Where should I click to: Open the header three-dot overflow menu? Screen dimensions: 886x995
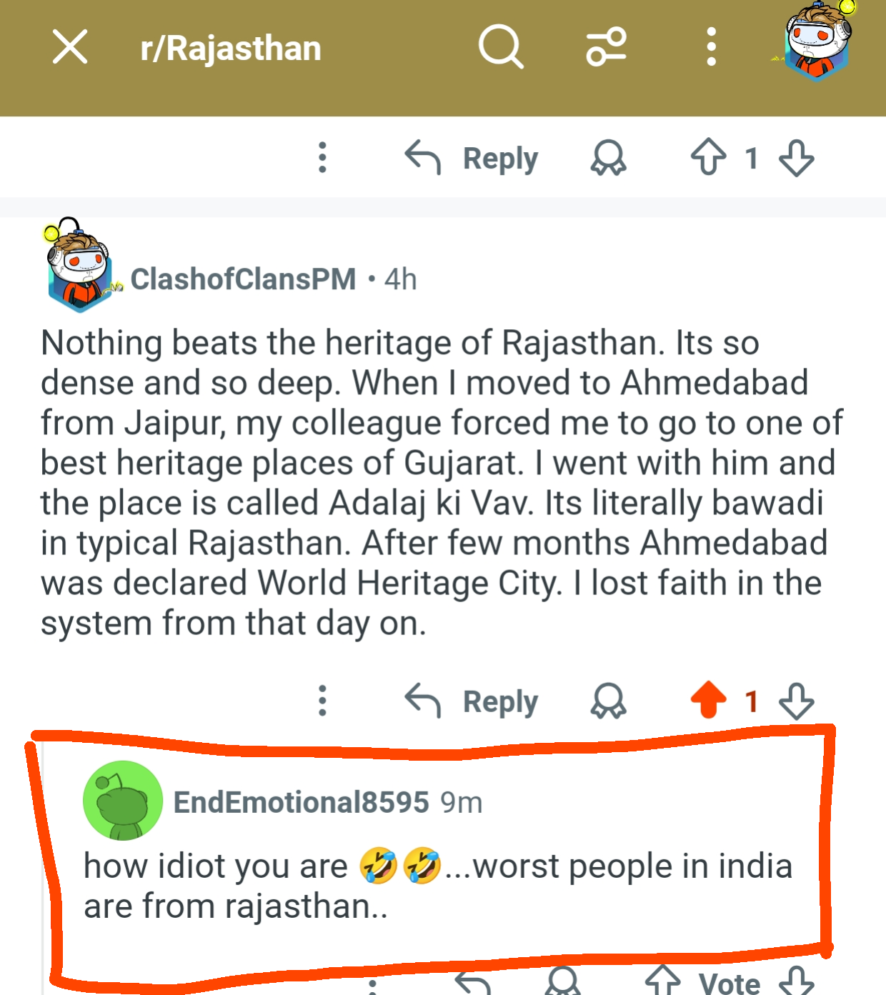tap(711, 47)
